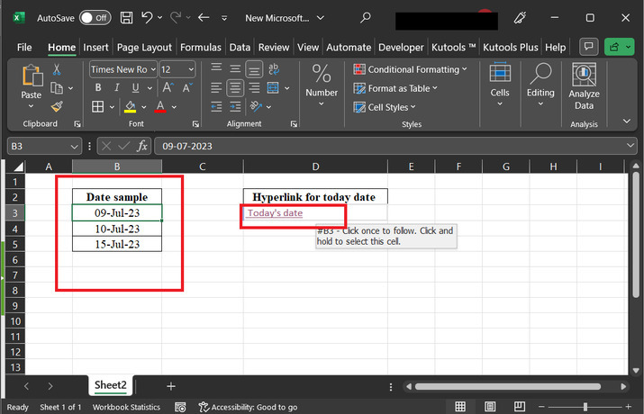Click the Cut scissors icon

point(56,69)
